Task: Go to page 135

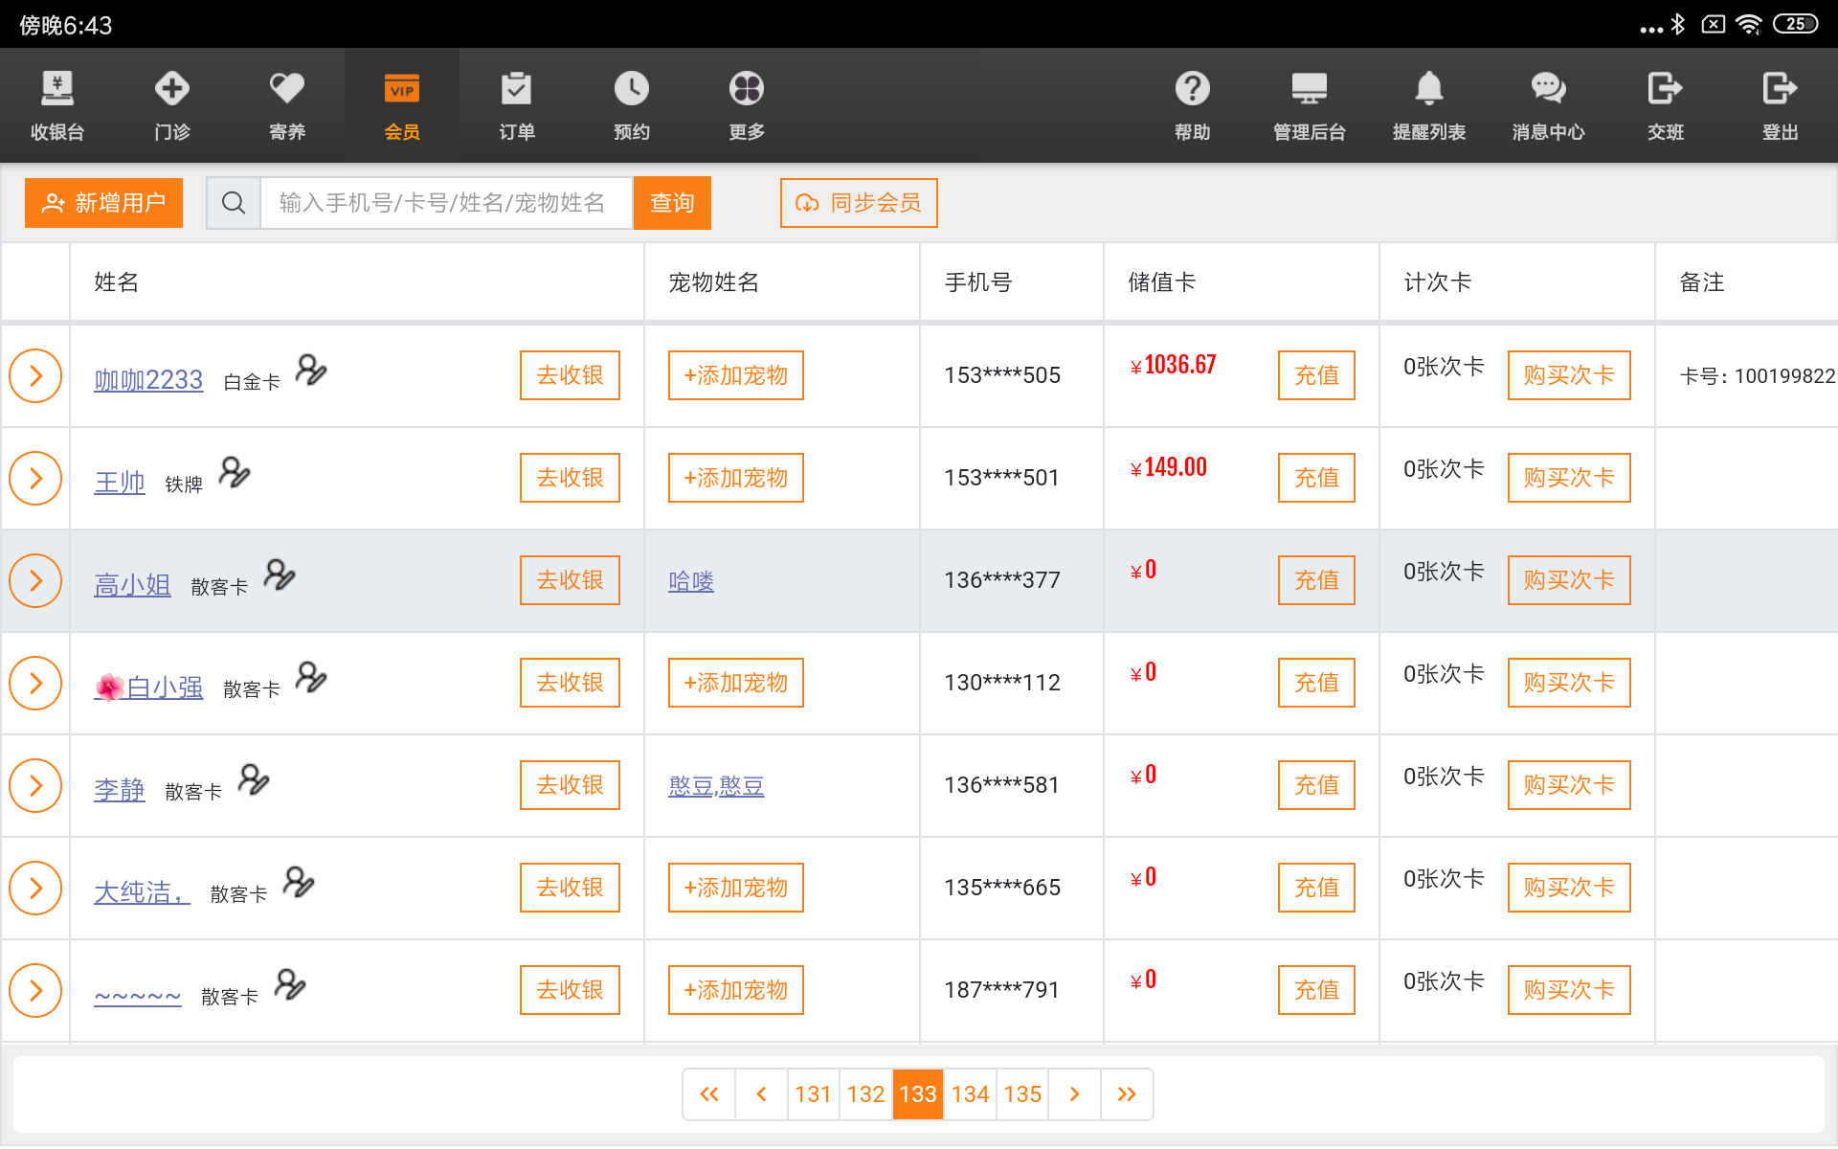Action: (1022, 1094)
